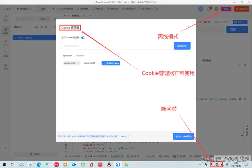Viewport: 252px width, 168px height.
Task: Click the 关闭 Cookie 管理 button
Action: click(183, 136)
